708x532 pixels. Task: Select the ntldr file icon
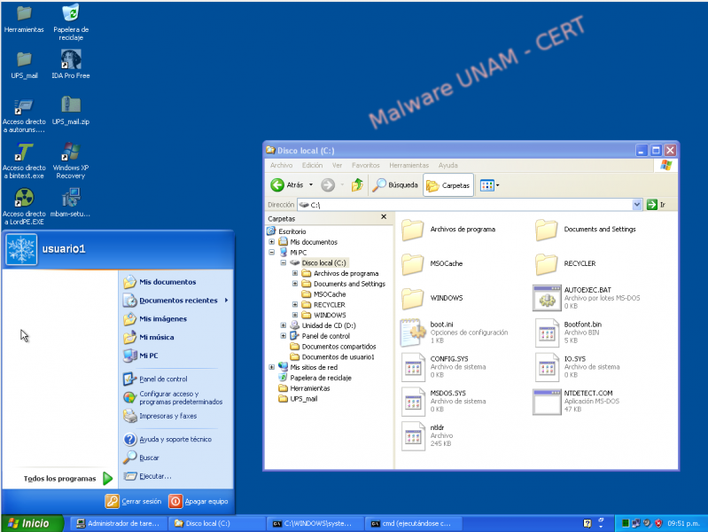(413, 436)
